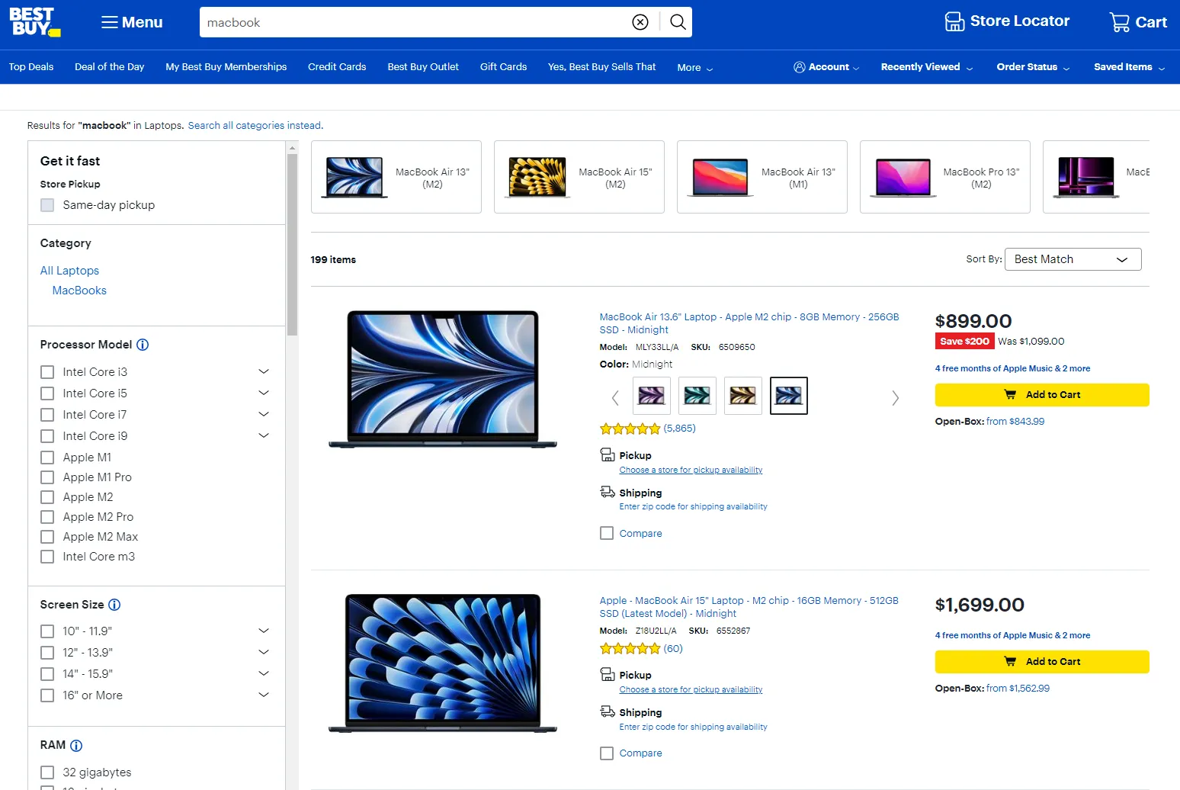Open Deal of the Day
The width and height of the screenshot is (1180, 790).
pyautogui.click(x=110, y=67)
